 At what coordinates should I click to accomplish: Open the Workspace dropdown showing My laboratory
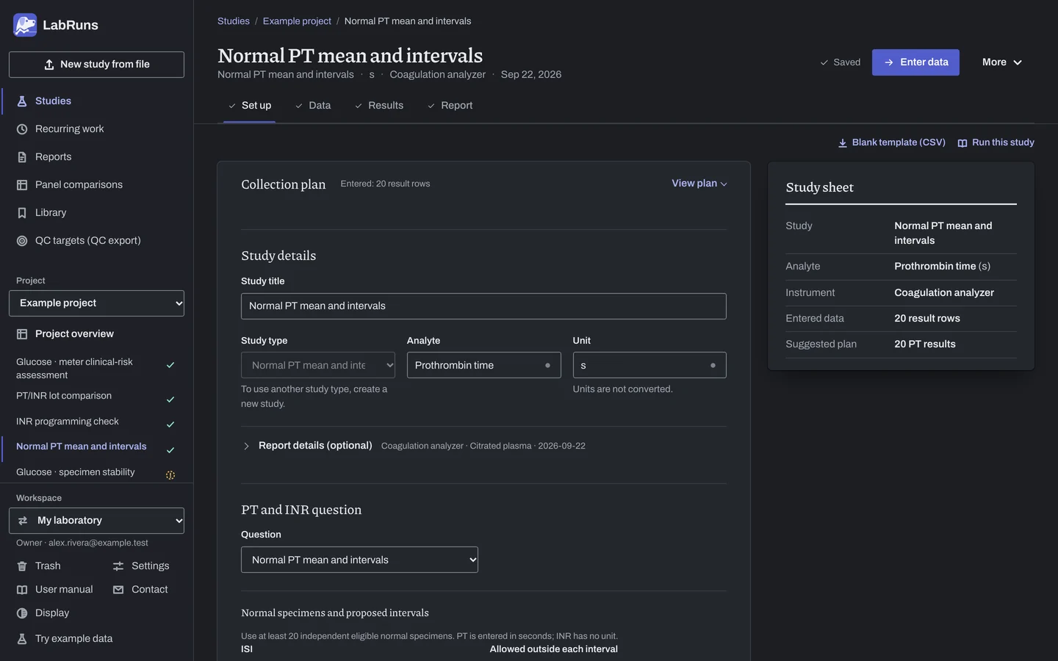point(96,521)
